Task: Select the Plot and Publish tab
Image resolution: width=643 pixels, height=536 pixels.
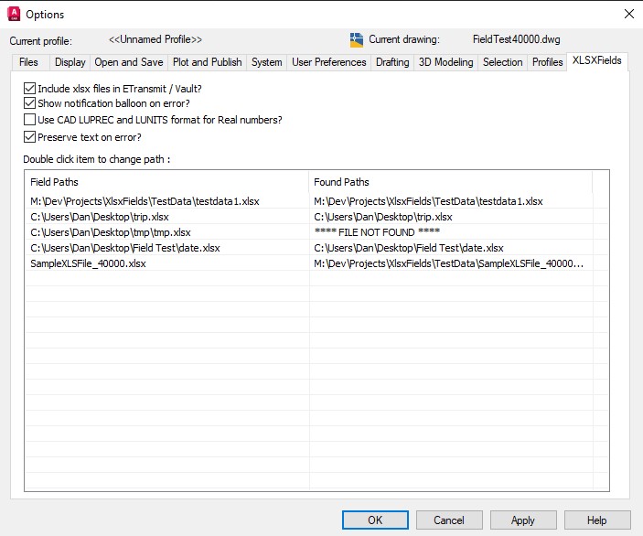Action: pyautogui.click(x=208, y=62)
